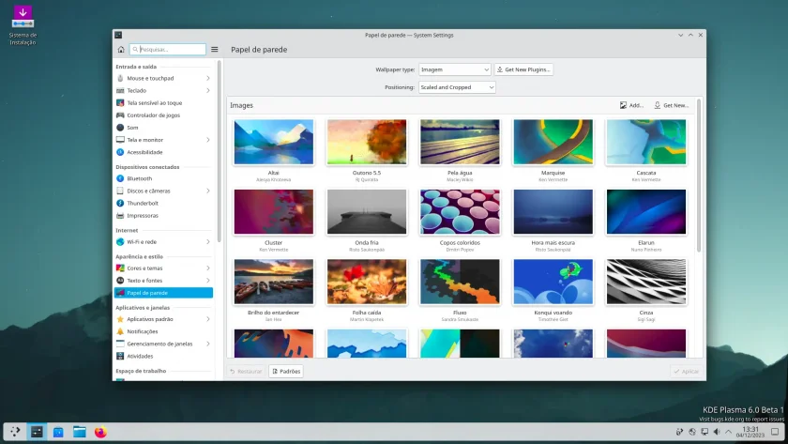Go to the System Settings home icon

click(x=121, y=49)
